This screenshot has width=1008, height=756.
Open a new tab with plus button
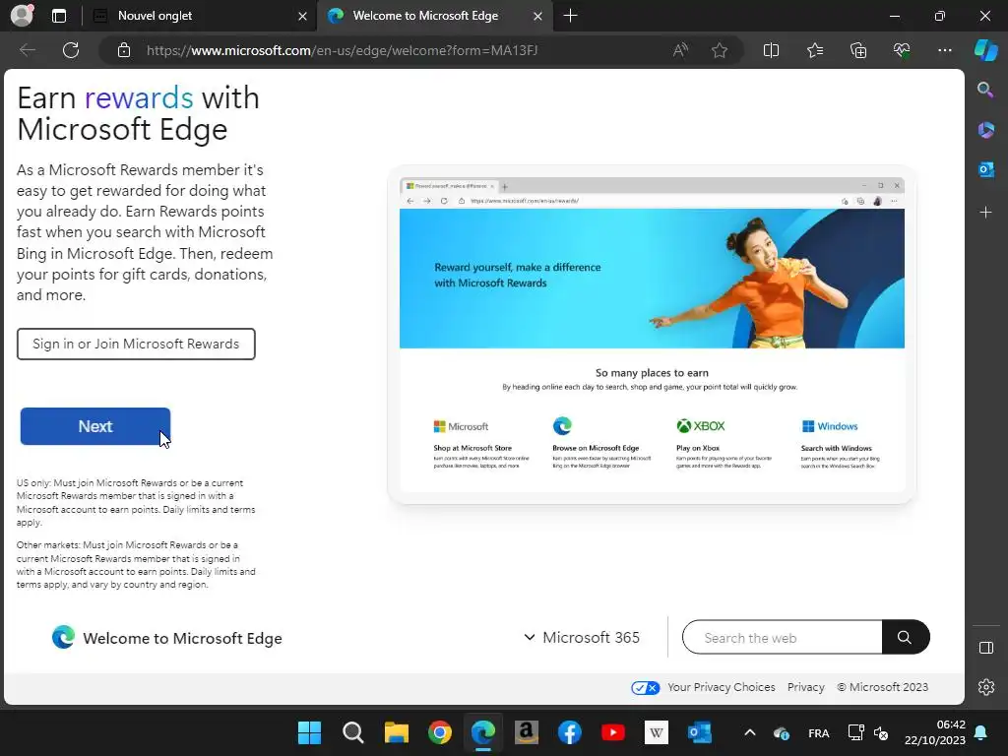[570, 16]
